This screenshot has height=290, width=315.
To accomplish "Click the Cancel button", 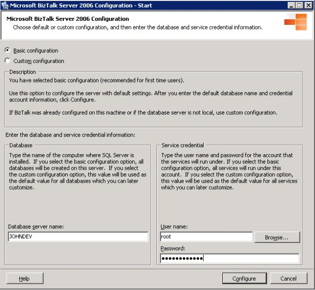I will coord(289,278).
